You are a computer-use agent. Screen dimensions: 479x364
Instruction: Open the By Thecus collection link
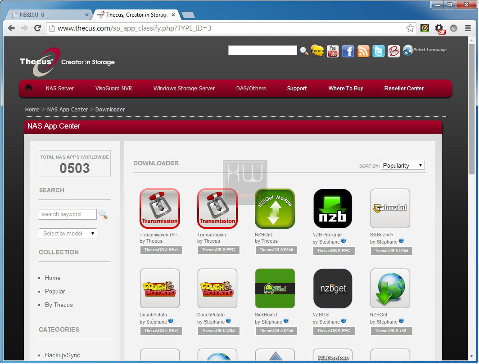click(x=59, y=305)
